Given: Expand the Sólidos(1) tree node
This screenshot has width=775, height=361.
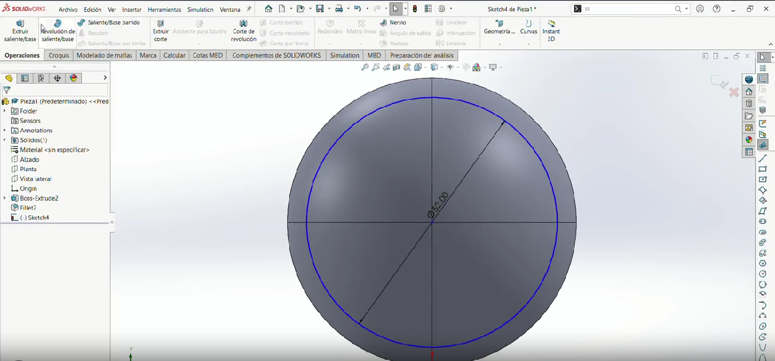Looking at the screenshot, I should pyautogui.click(x=5, y=140).
